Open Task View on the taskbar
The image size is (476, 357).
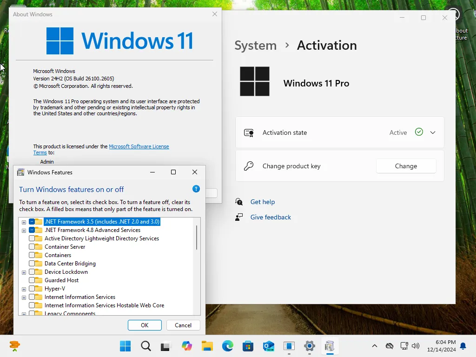click(x=165, y=346)
